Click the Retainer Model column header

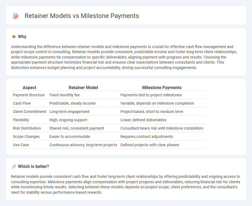[x=83, y=87]
